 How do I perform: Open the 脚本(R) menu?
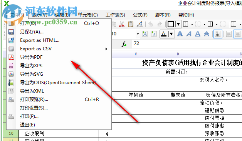click(163, 15)
